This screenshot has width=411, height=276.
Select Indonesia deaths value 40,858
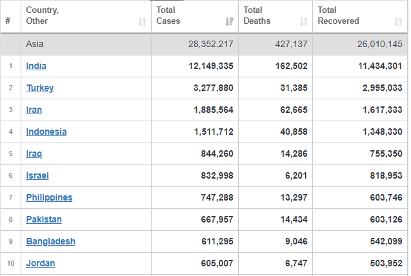pos(294,132)
